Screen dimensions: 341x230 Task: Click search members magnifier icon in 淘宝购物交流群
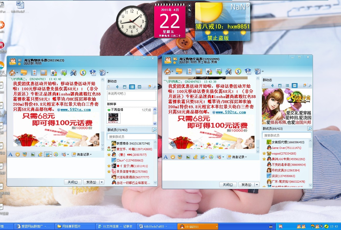(x=309, y=128)
